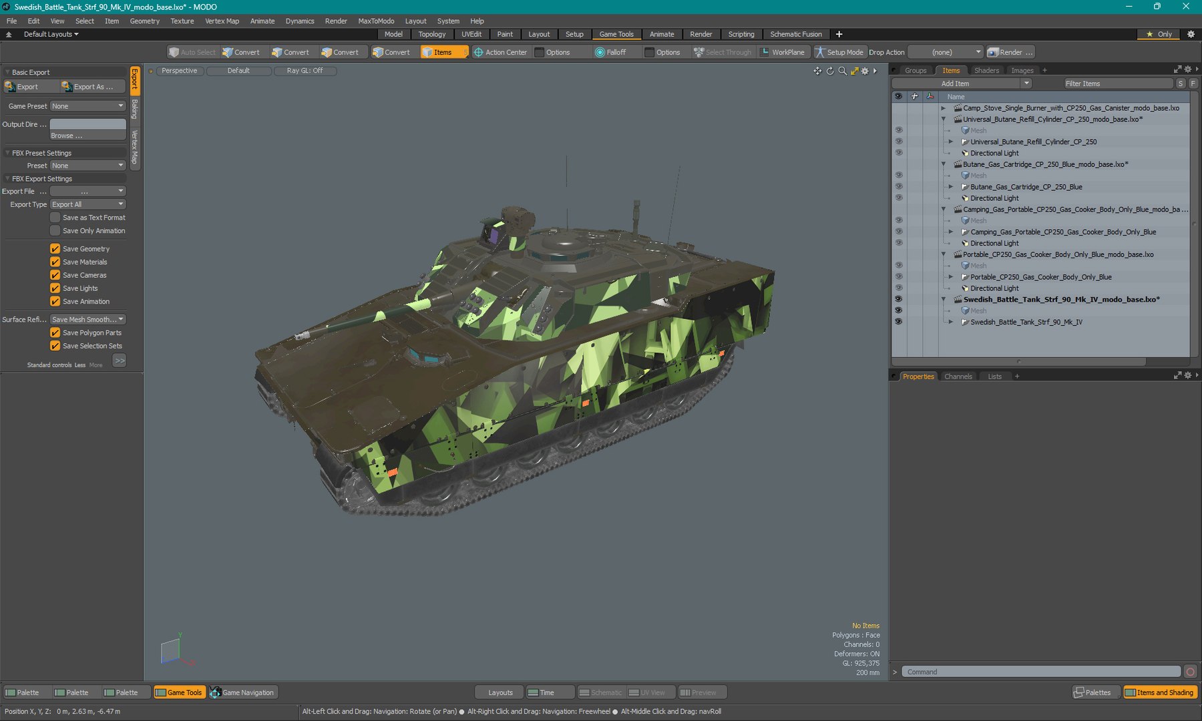Click the Render toolbar button
Viewport: 1202px width, 721px height.
1010,52
